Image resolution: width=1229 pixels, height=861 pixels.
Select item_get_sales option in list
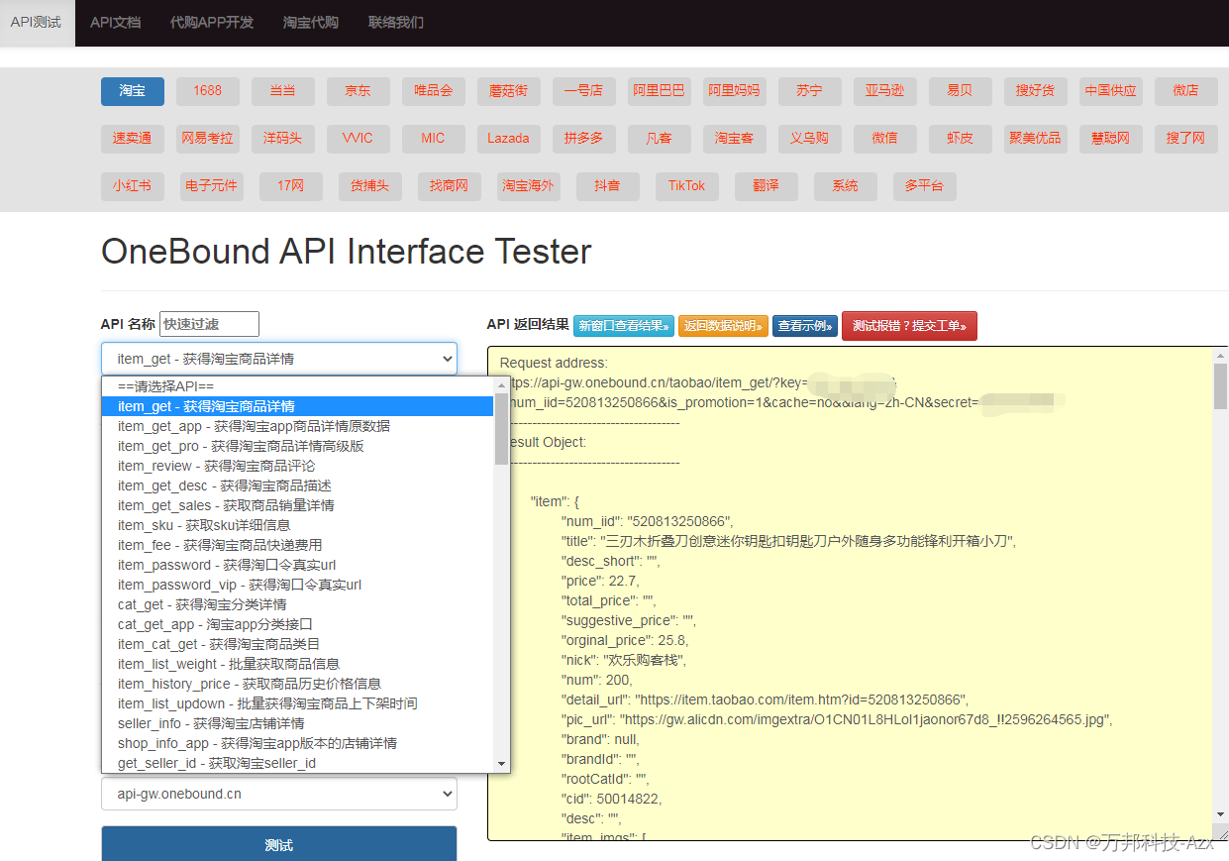tap(297, 505)
